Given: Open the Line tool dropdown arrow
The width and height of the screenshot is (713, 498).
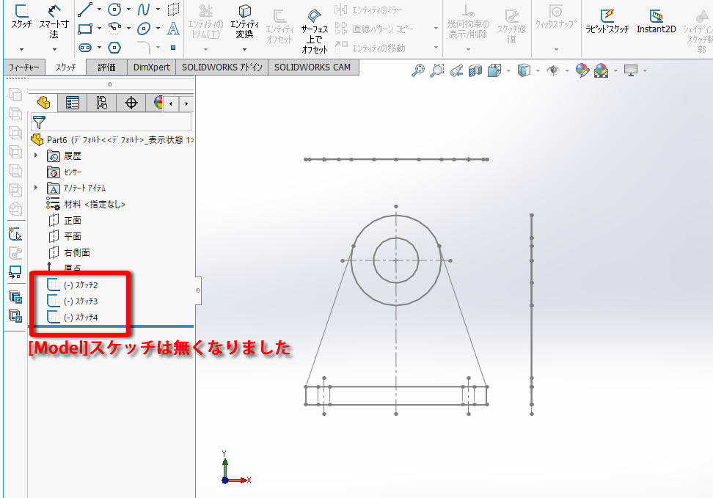Looking at the screenshot, I should 99,10.
